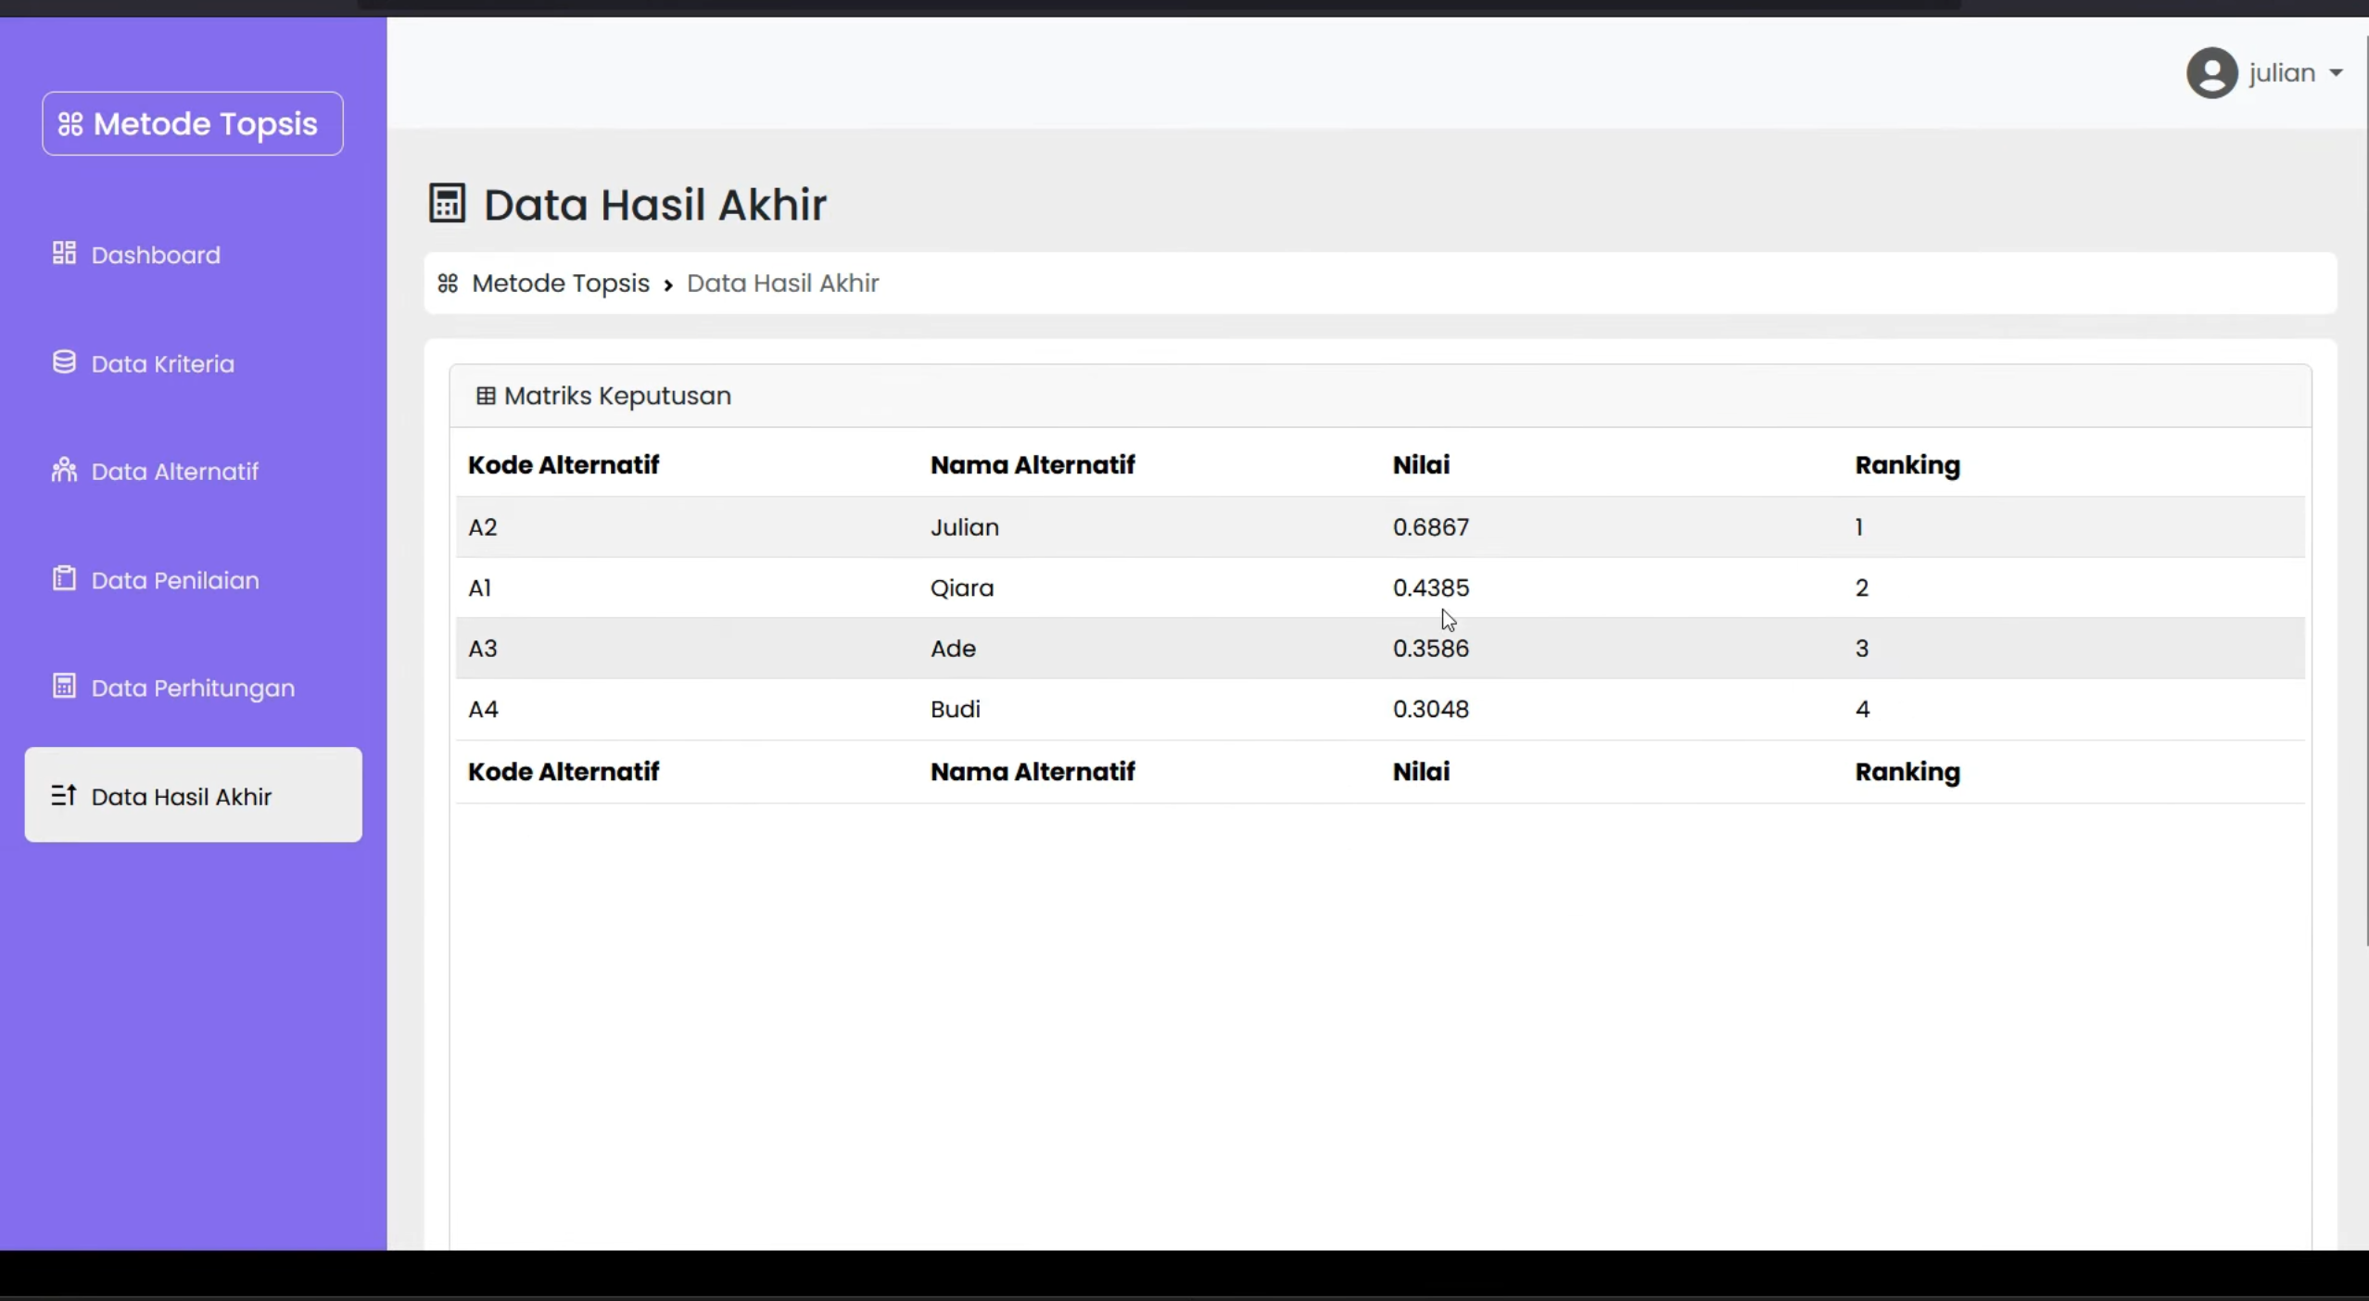Viewport: 2369px width, 1301px height.
Task: Click the value 0.6867
Action: tap(1431, 527)
